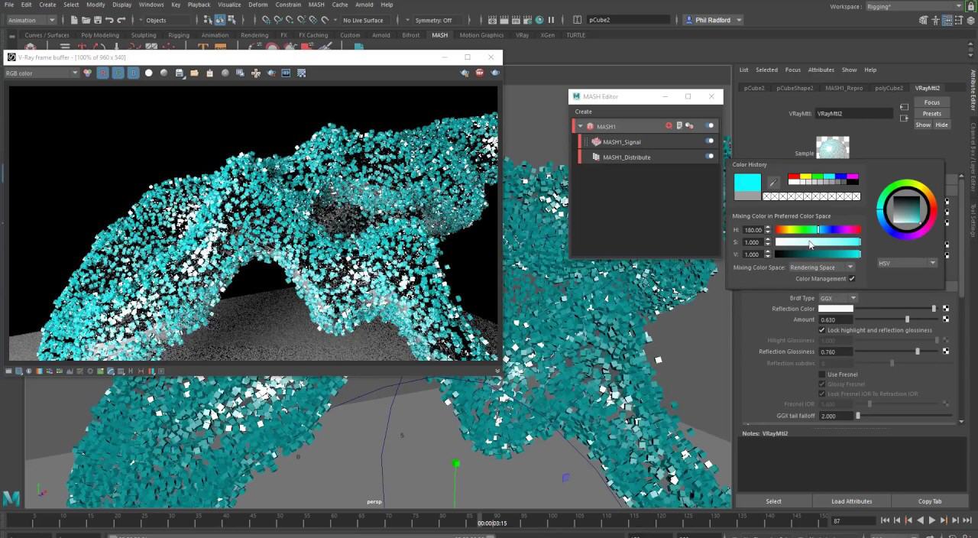Toggle Glossy Fresnel checkbox
978x538 pixels.
(x=822, y=384)
